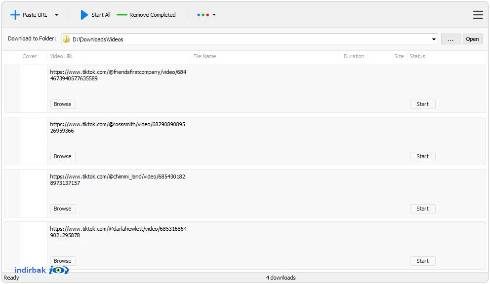Open the three colored dots menu
Image resolution: width=490 pixels, height=284 pixels.
(x=203, y=15)
